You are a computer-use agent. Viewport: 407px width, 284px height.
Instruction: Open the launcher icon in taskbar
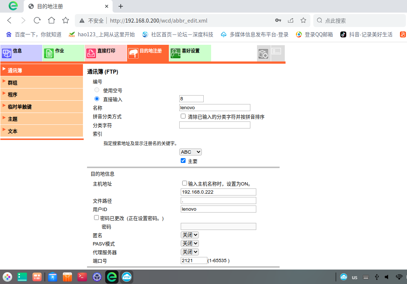pyautogui.click(x=7, y=277)
